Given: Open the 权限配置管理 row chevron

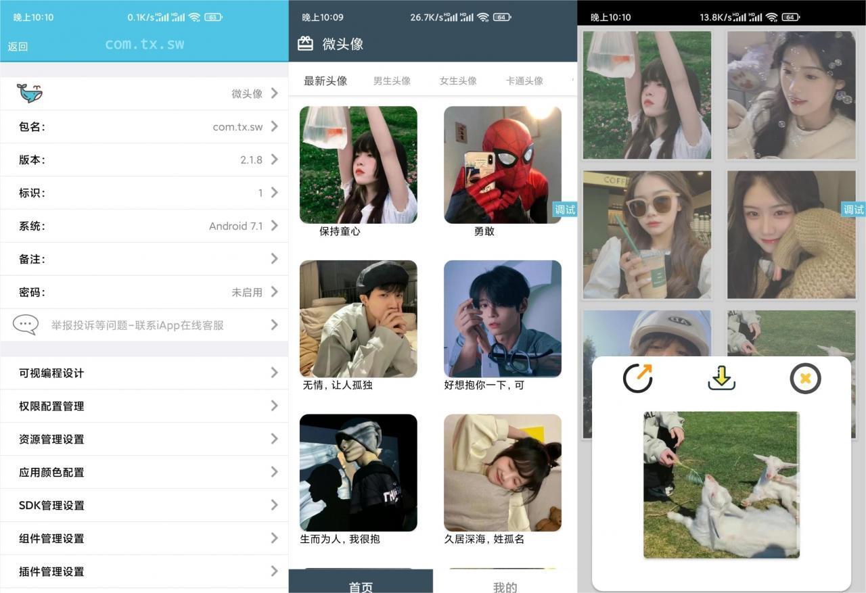Looking at the screenshot, I should click(x=274, y=406).
